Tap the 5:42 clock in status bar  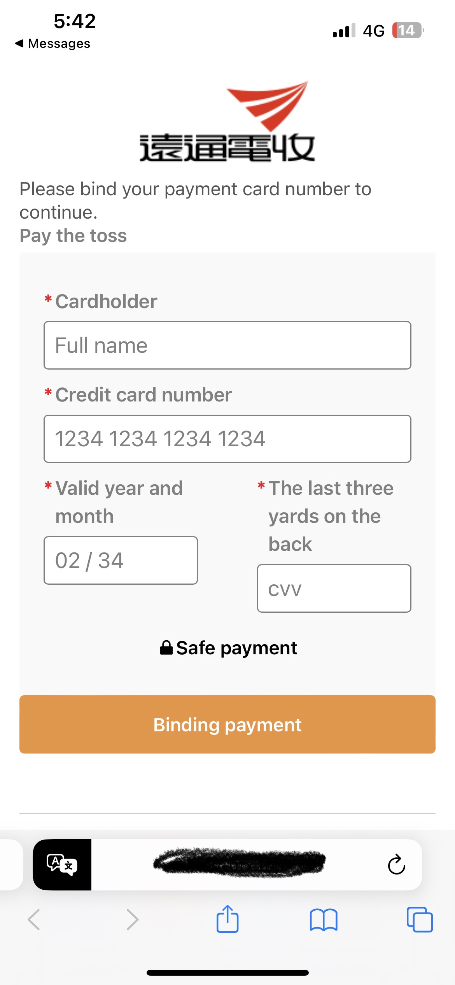tap(75, 21)
